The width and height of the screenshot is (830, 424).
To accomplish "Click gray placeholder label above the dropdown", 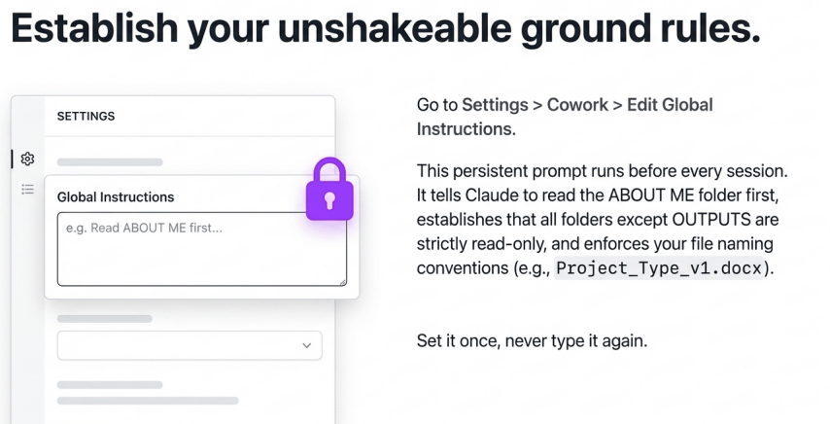I will [105, 319].
